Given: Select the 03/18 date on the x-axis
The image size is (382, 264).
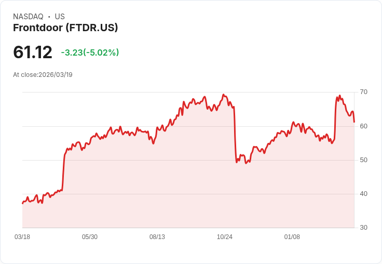Looking at the screenshot, I should (x=22, y=237).
